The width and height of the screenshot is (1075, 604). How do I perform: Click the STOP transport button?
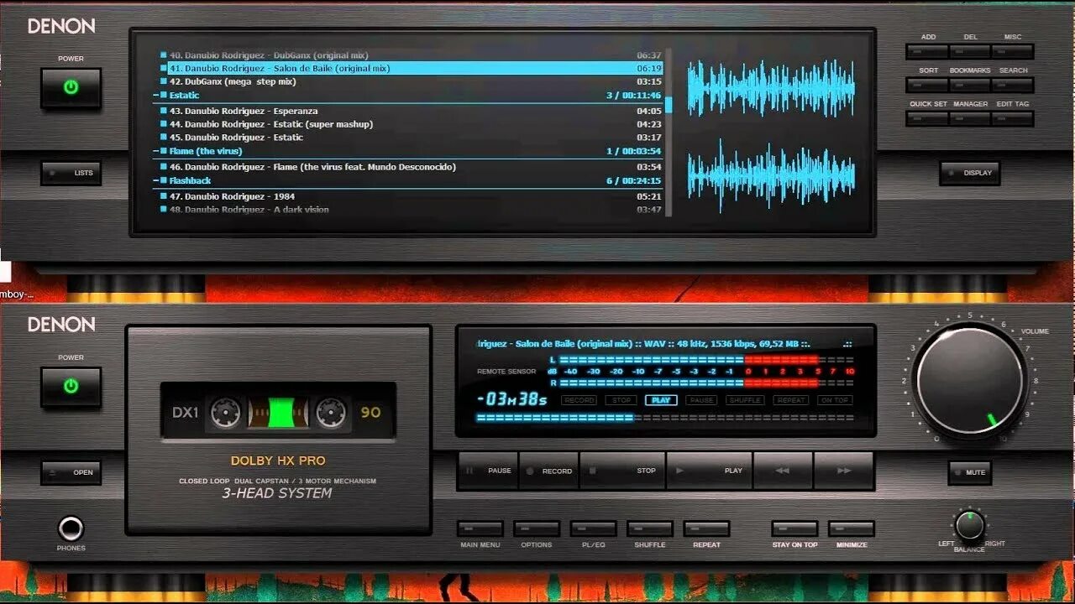pos(622,471)
